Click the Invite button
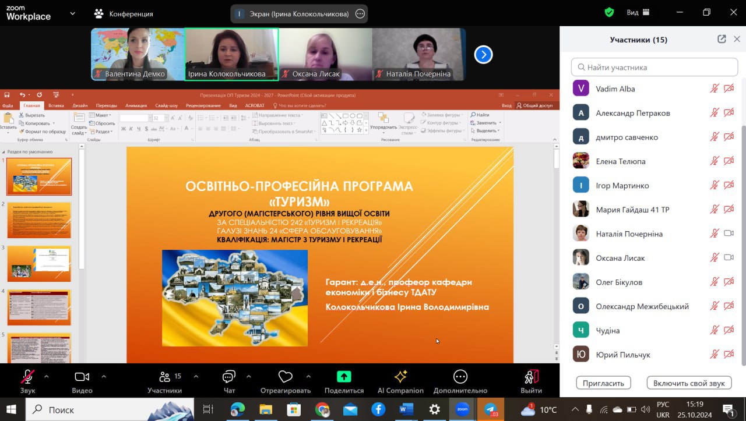Screen dimensions: 746x421 603,383
